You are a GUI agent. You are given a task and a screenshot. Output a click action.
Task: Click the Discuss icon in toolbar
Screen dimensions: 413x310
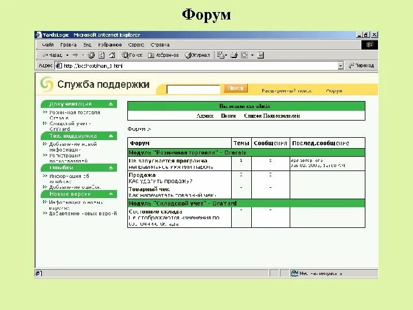(x=260, y=55)
